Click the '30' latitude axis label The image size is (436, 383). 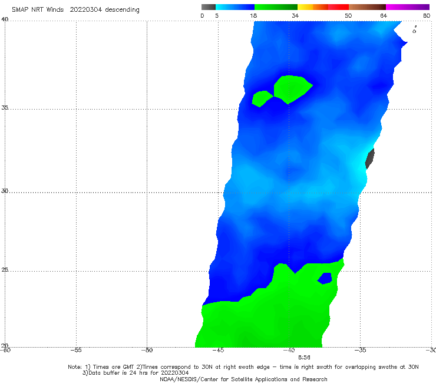point(5,191)
